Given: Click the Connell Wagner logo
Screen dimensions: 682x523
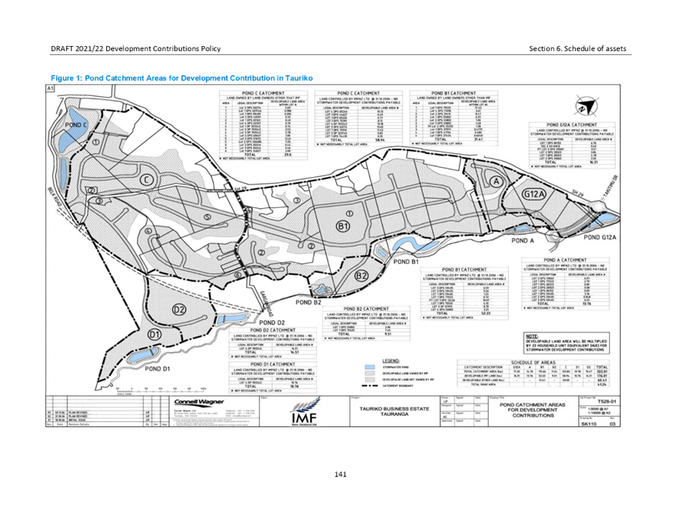Looking at the screenshot, I should (199, 402).
